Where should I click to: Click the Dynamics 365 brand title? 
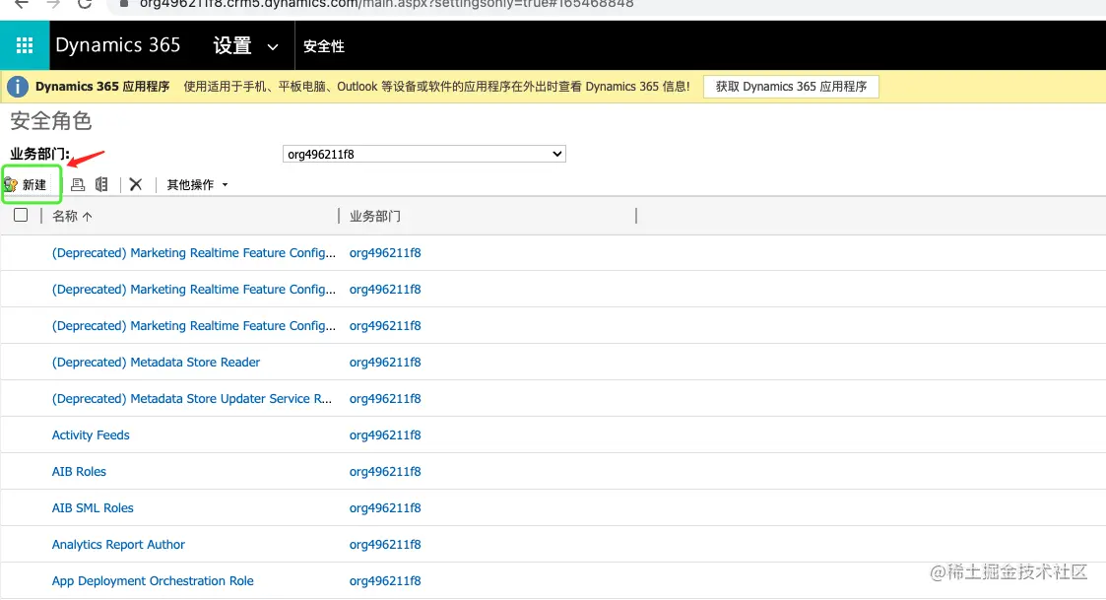pos(118,45)
